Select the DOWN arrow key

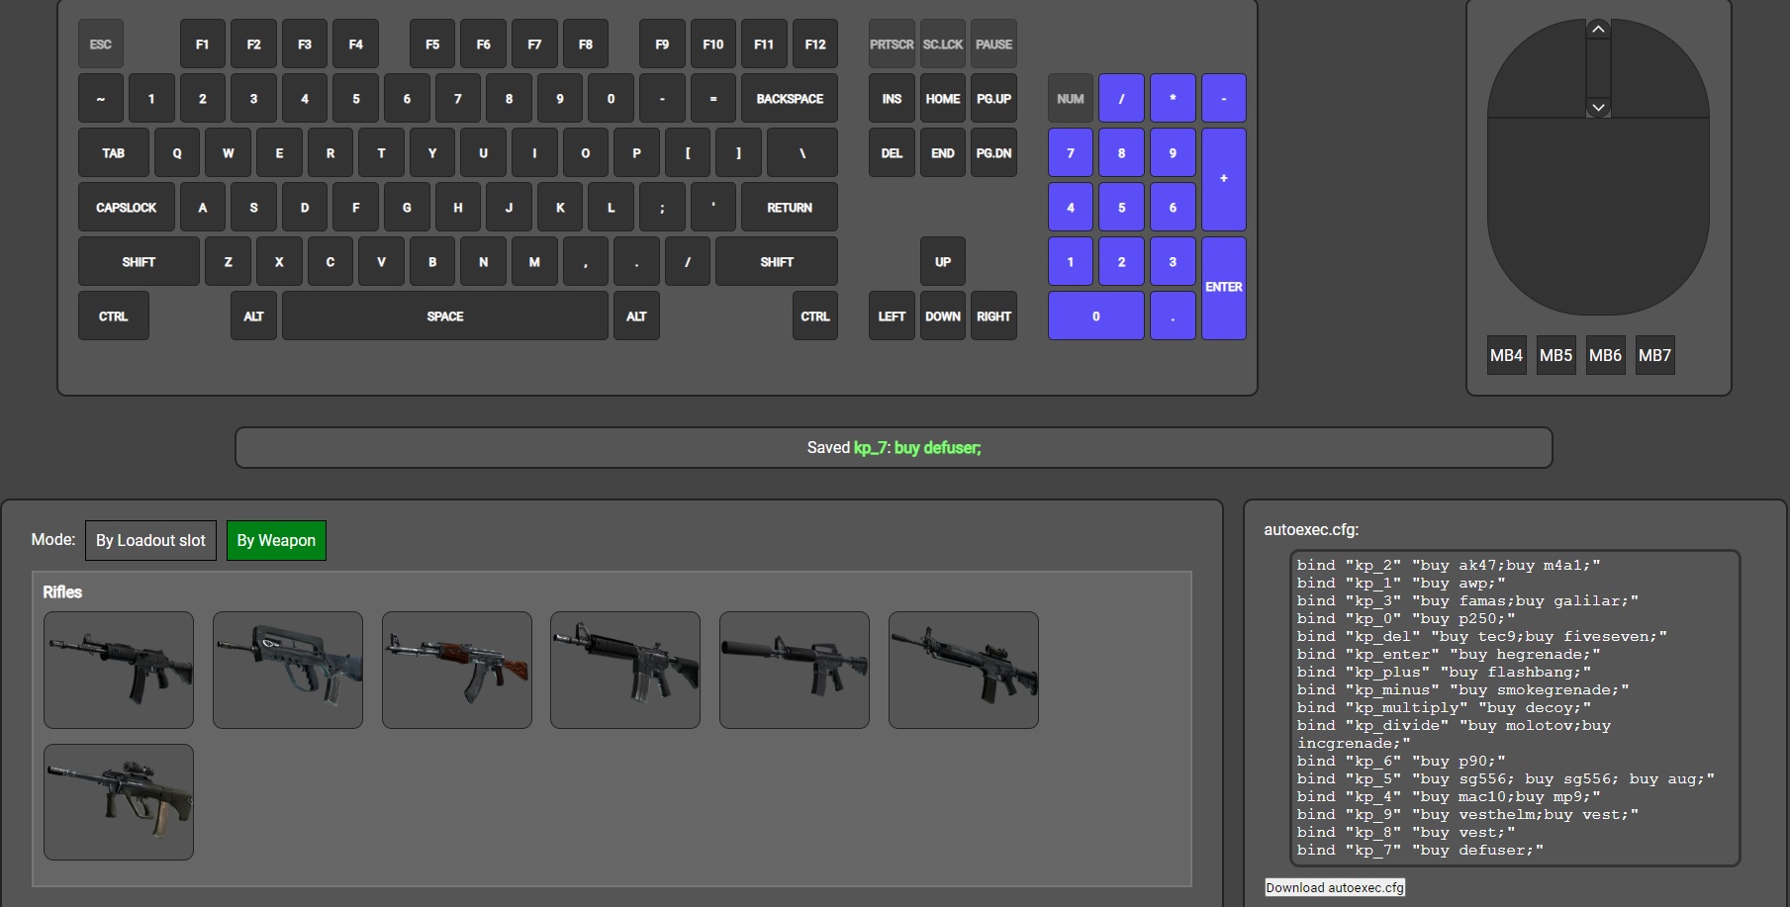coord(943,317)
